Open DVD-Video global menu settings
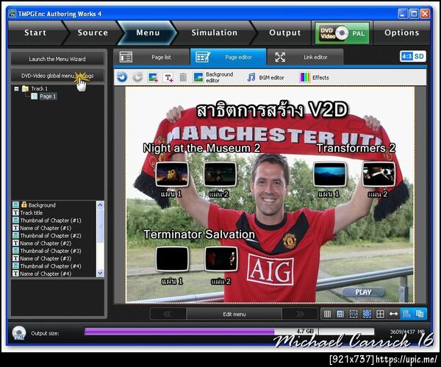Screen dimensions: 441x367 coord(57,76)
